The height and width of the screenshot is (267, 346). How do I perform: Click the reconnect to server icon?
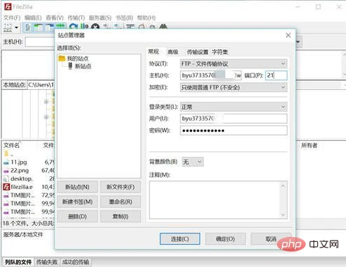click(117, 26)
